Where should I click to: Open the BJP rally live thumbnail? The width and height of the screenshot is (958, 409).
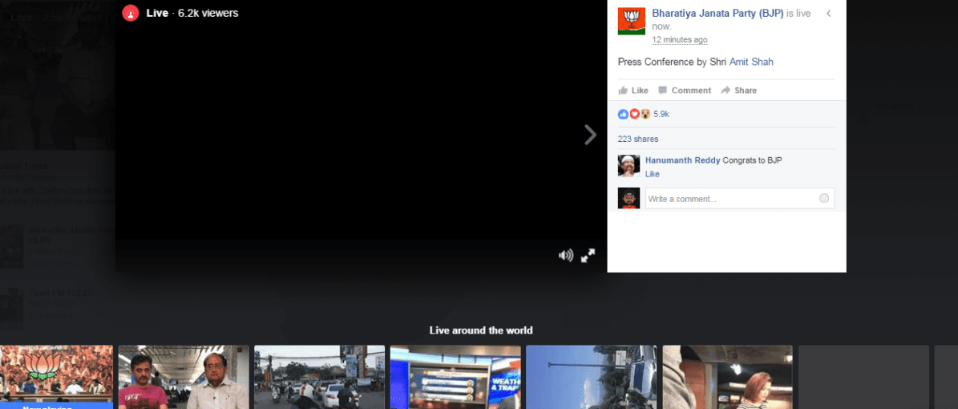(x=56, y=377)
